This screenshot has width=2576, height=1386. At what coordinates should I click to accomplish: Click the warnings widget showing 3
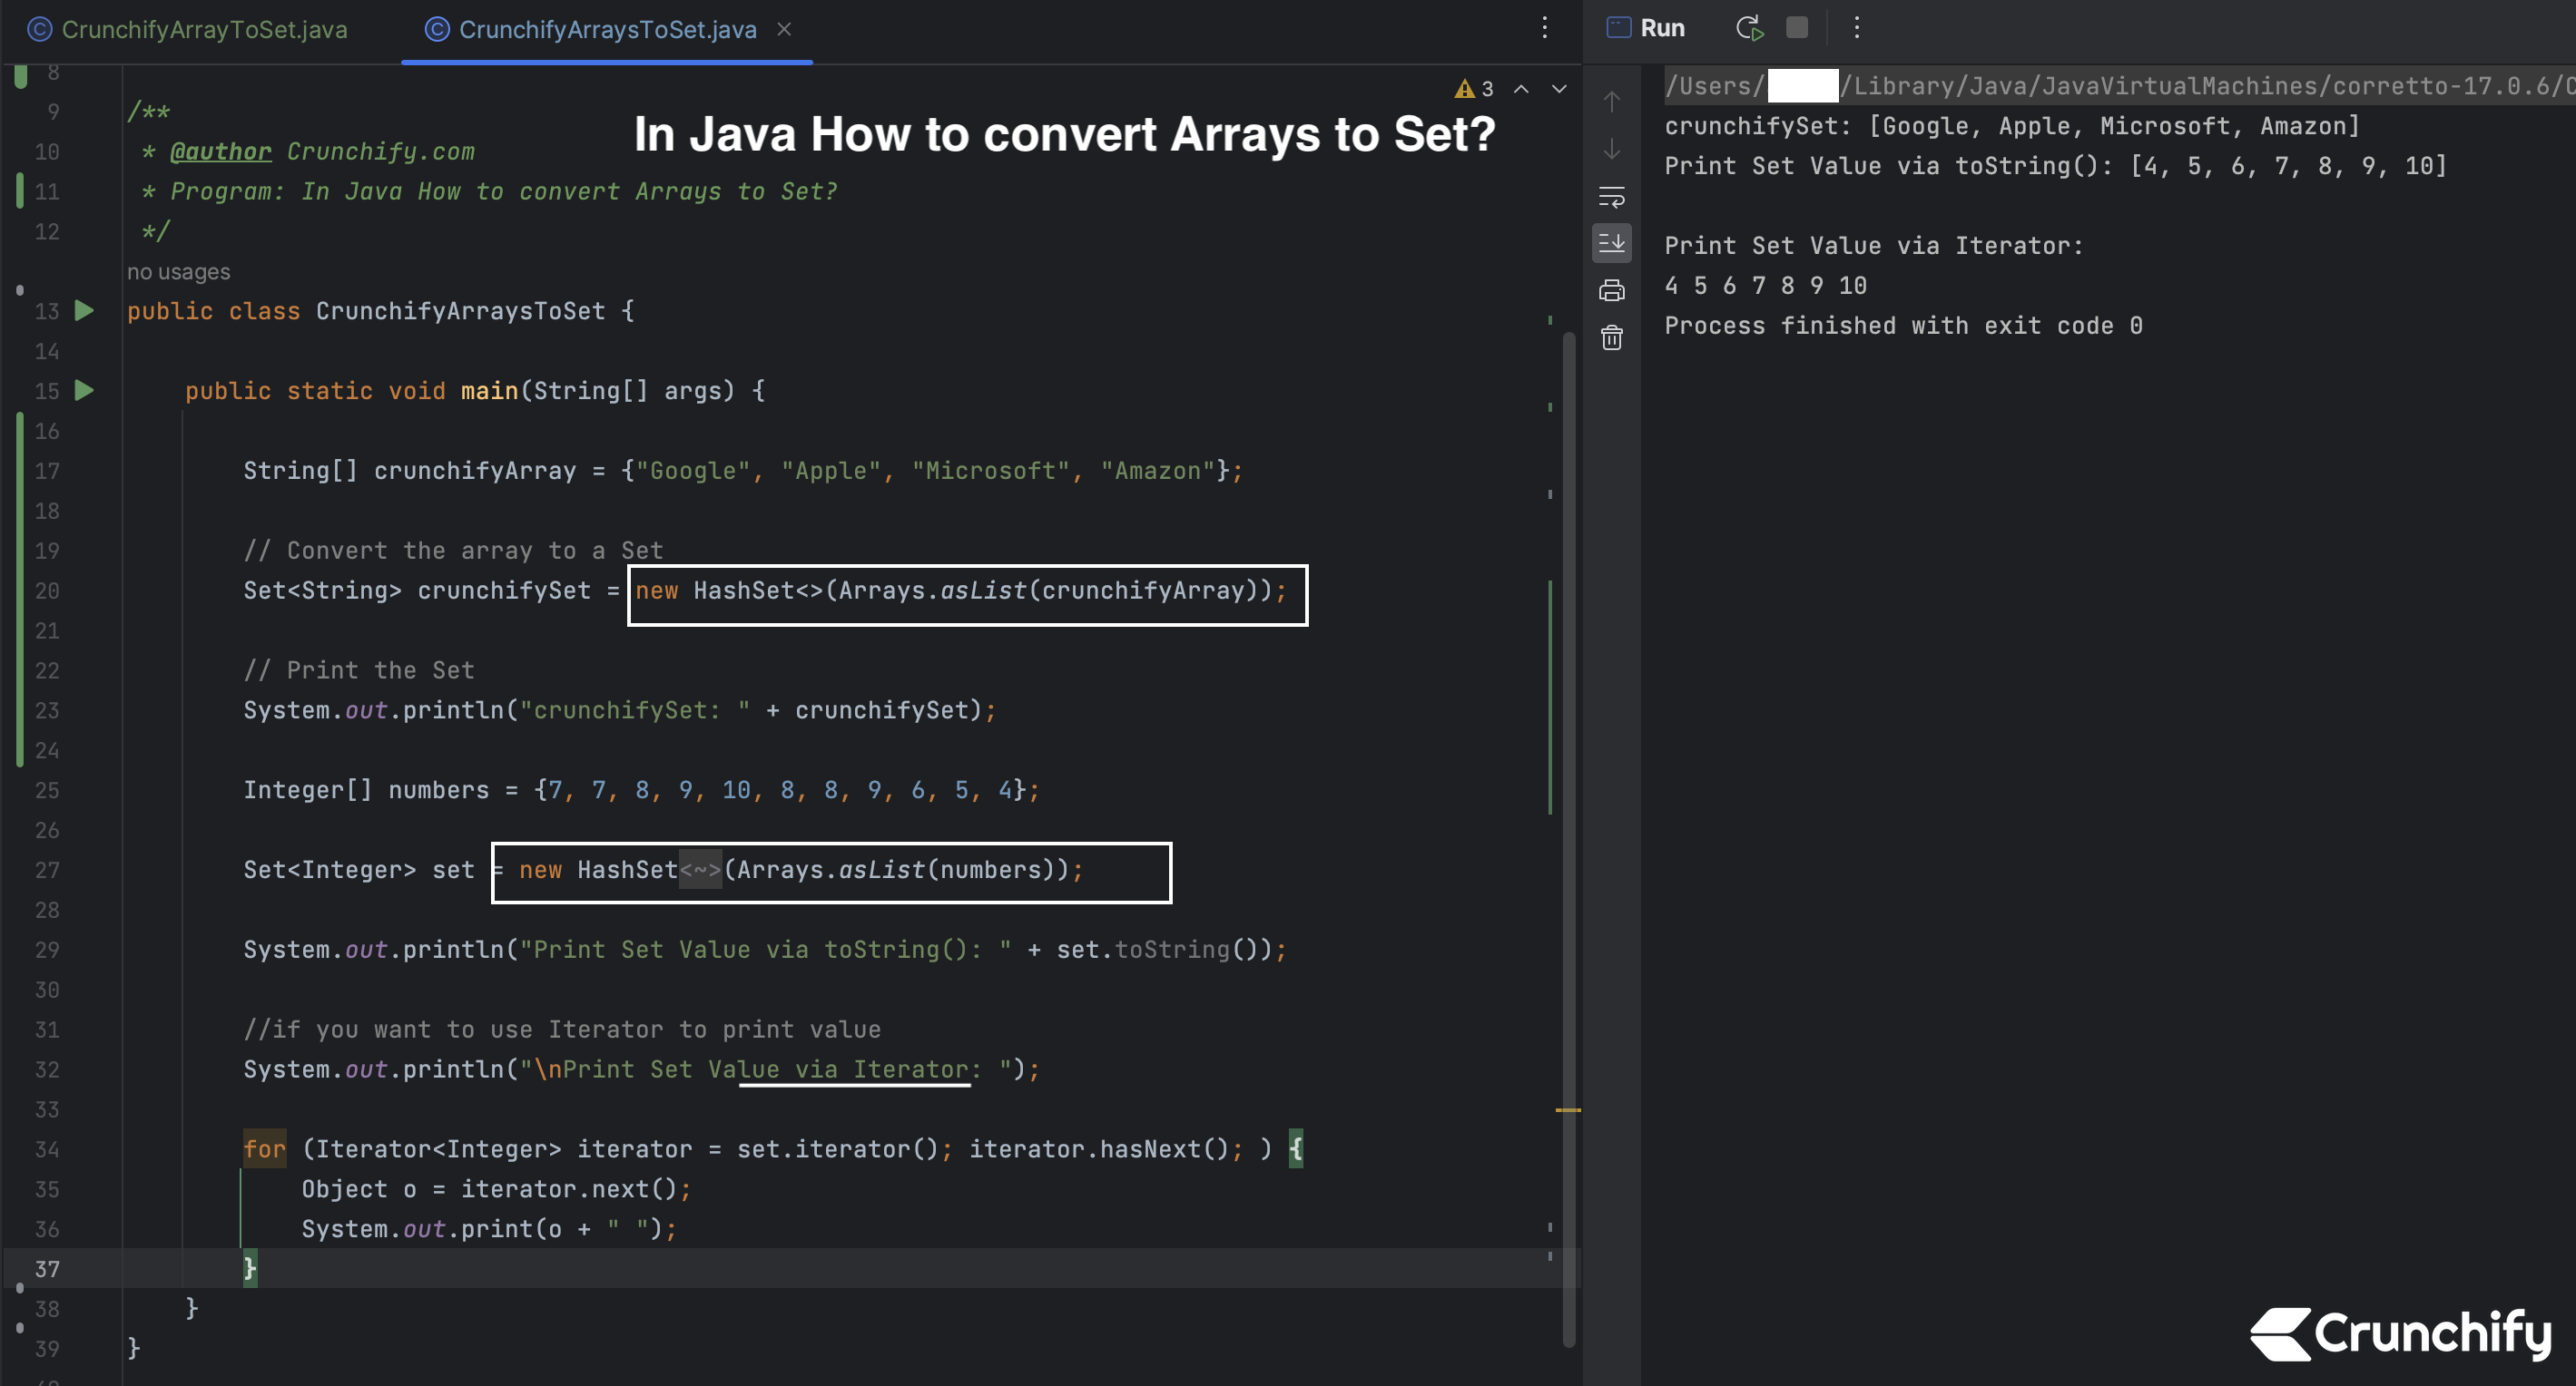click(1474, 89)
